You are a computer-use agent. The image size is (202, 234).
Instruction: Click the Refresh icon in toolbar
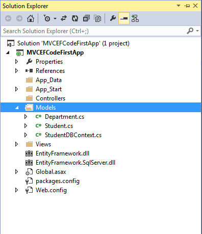click(75, 18)
